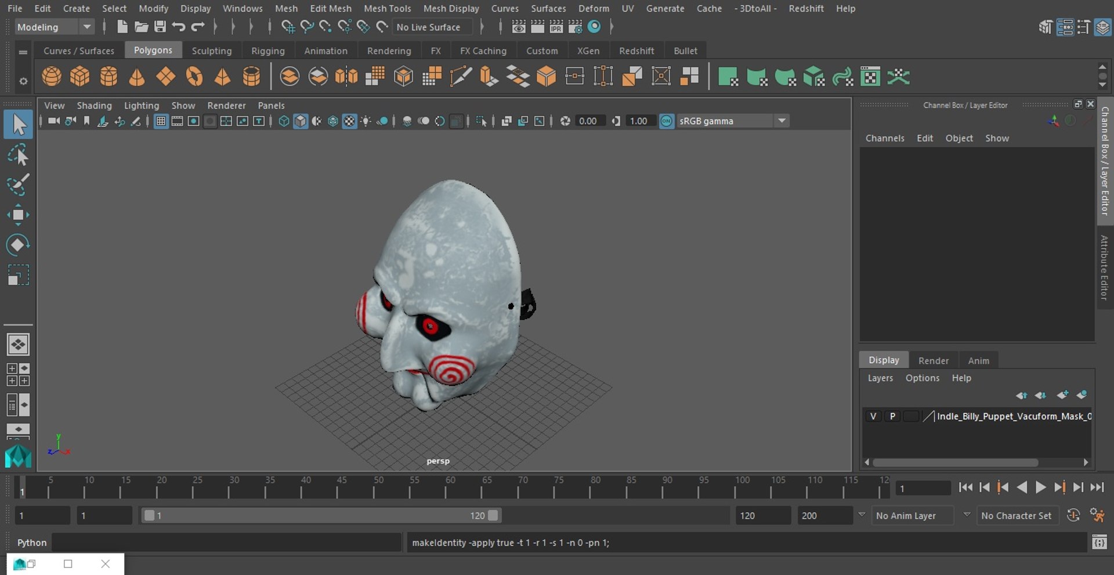Open the No Character Set dropdown
Screen dimensions: 1114x575
1017,515
